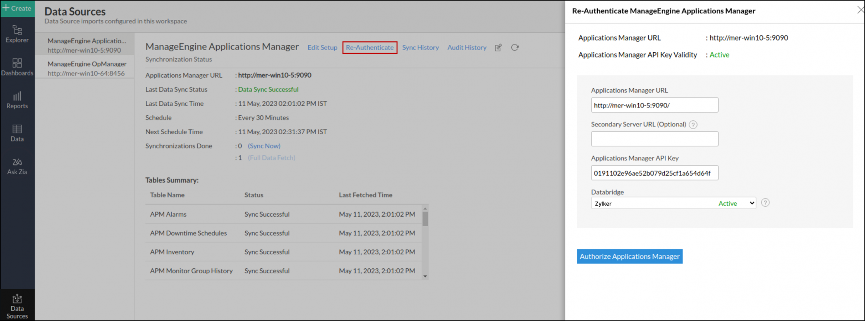Click the Re-Authenticate link
This screenshot has width=865, height=321.
(370, 47)
